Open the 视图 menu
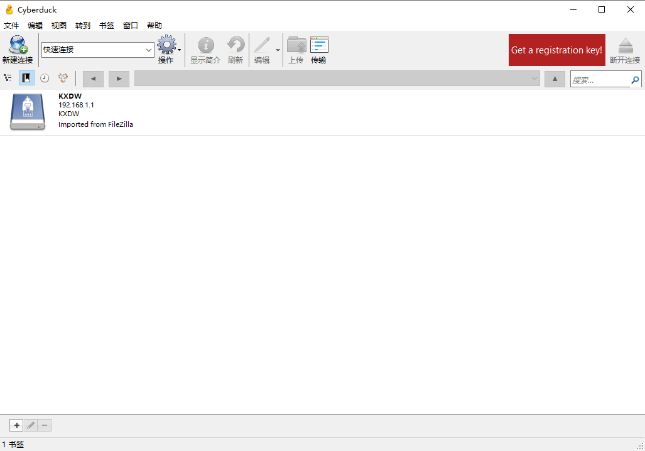Screen dimensions: 645x451 coord(59,26)
